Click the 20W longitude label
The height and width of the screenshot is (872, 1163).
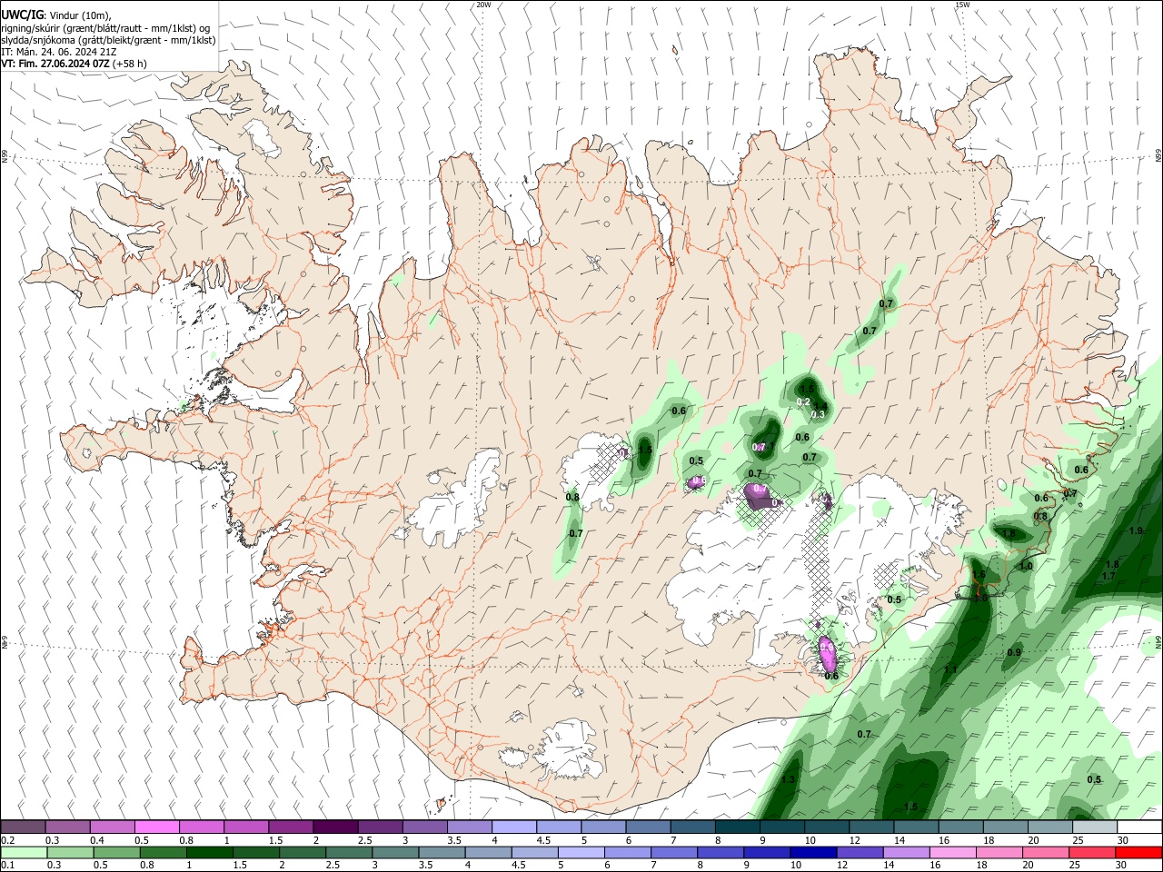pyautogui.click(x=483, y=5)
